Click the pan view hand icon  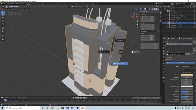(137, 24)
